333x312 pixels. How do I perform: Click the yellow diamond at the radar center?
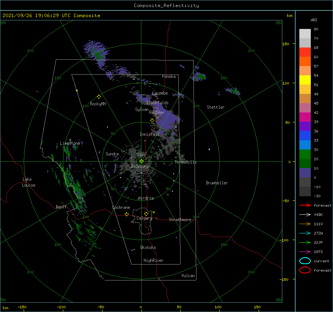141,161
